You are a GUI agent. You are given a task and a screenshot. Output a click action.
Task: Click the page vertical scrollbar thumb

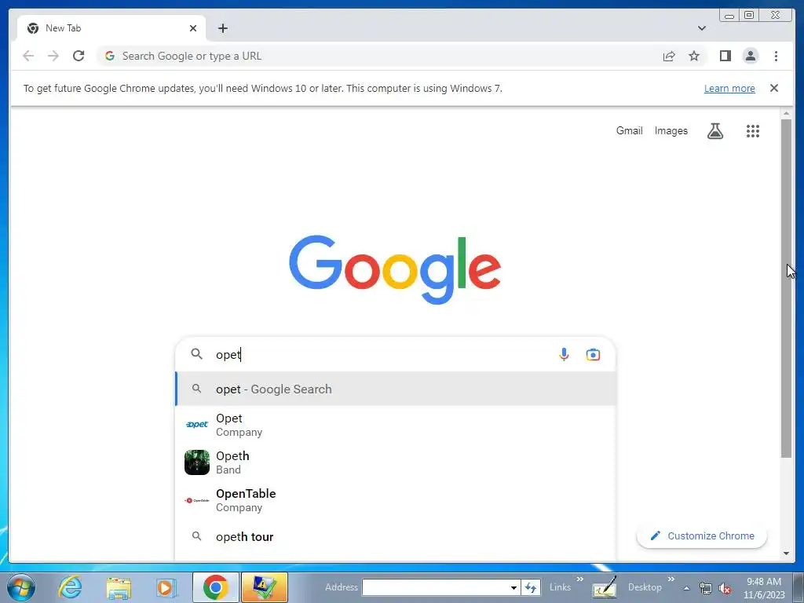point(787,288)
